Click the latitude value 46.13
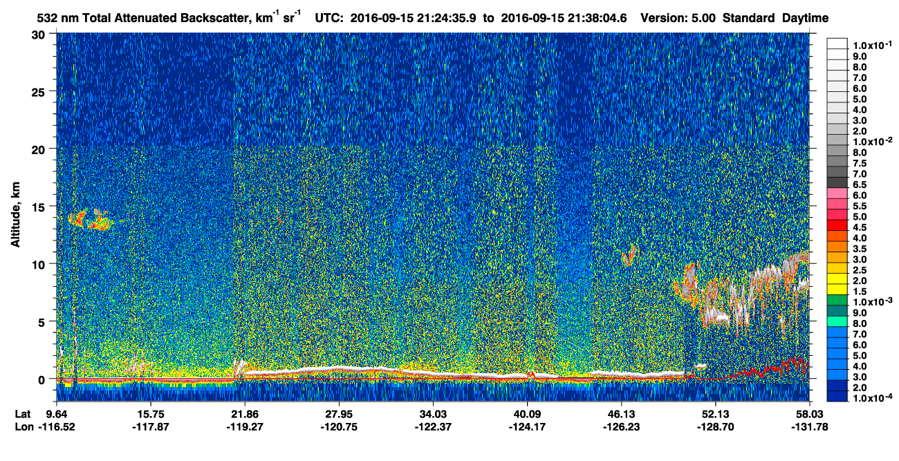This screenshot has width=899, height=461. pos(622,413)
